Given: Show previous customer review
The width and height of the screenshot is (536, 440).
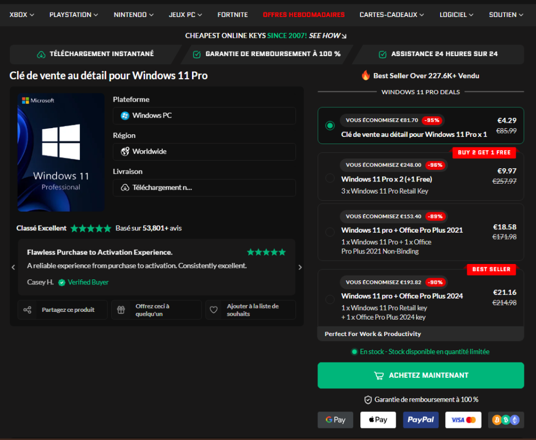Looking at the screenshot, I should 13,267.
